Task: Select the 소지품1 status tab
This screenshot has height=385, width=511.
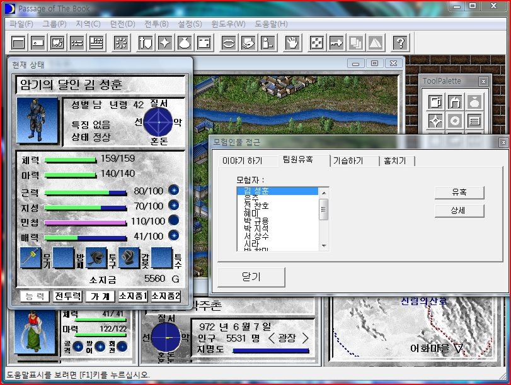Action: pos(133,296)
